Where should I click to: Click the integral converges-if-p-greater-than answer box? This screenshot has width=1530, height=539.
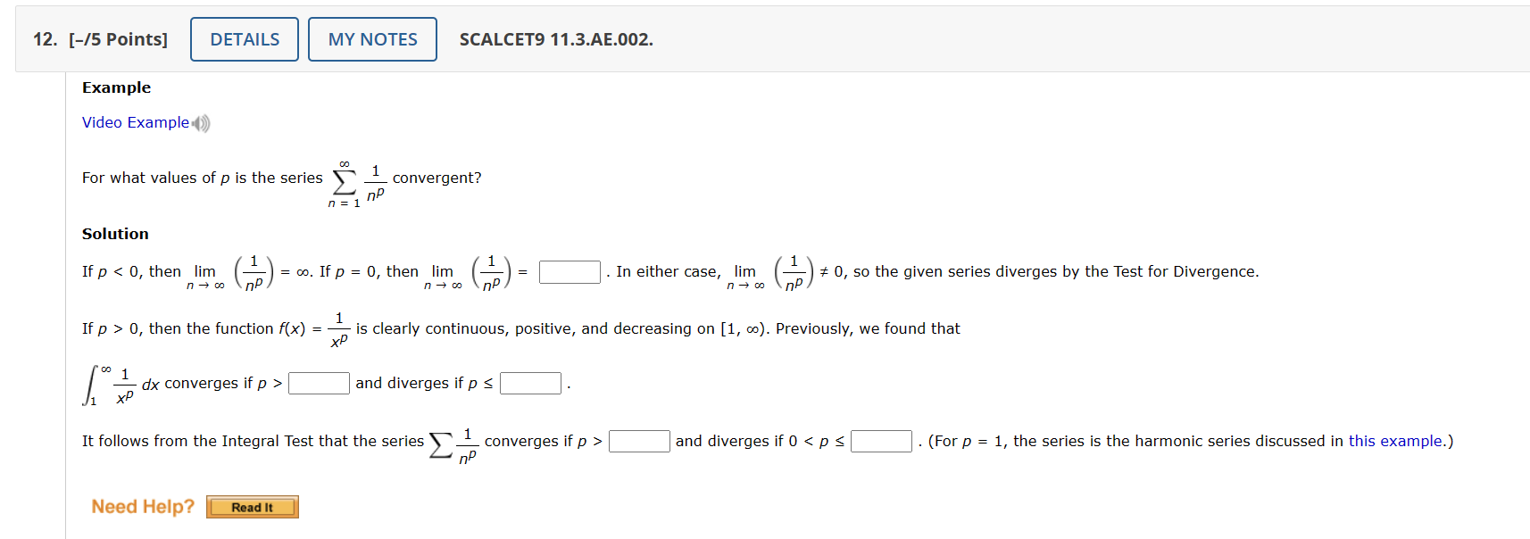[x=319, y=383]
